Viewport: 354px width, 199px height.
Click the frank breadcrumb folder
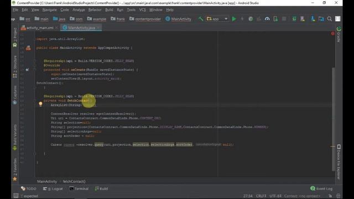pos(118,19)
